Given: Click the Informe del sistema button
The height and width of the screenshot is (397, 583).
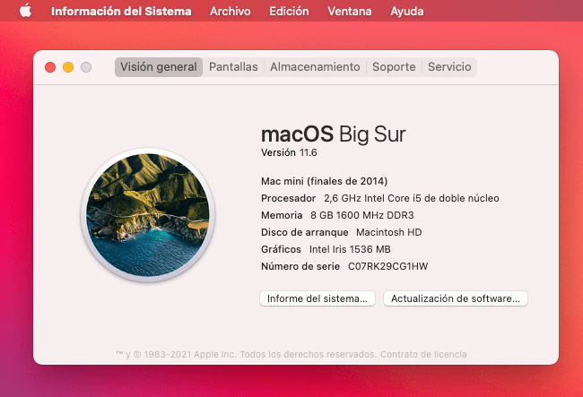Looking at the screenshot, I should 318,298.
